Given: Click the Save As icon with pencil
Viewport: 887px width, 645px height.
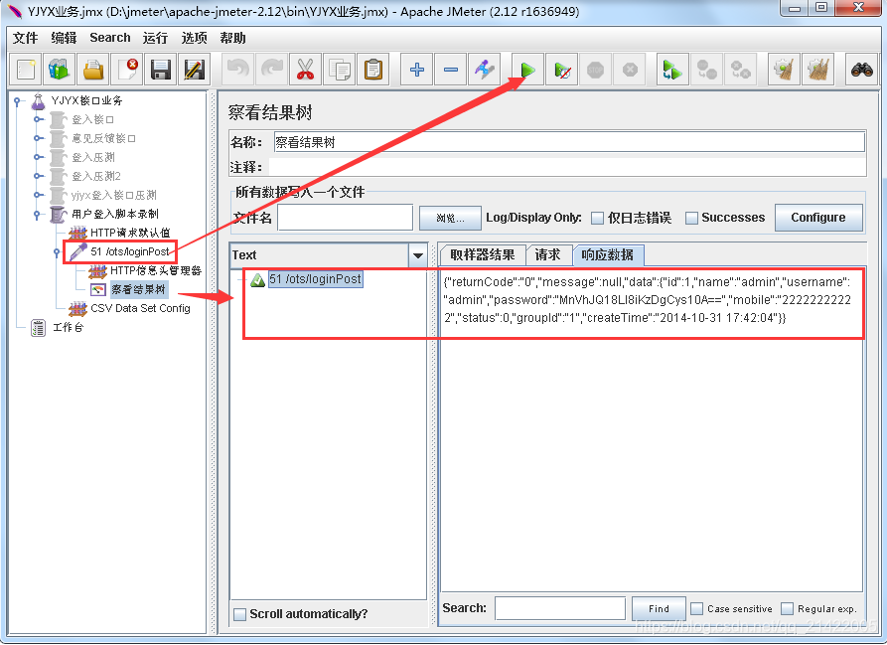Looking at the screenshot, I should 194,70.
